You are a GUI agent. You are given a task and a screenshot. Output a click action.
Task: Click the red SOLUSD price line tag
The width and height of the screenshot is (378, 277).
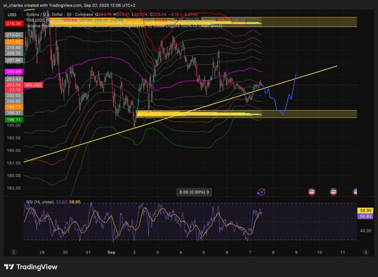[34, 85]
